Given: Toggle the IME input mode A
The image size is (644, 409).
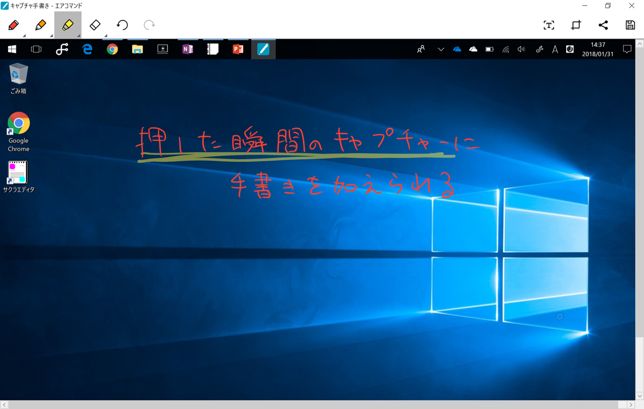Looking at the screenshot, I should coord(555,49).
